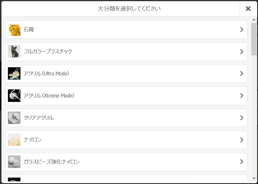Click the dragon thumbnail for Ultra Mode
The width and height of the screenshot is (258, 184).
pos(14,73)
